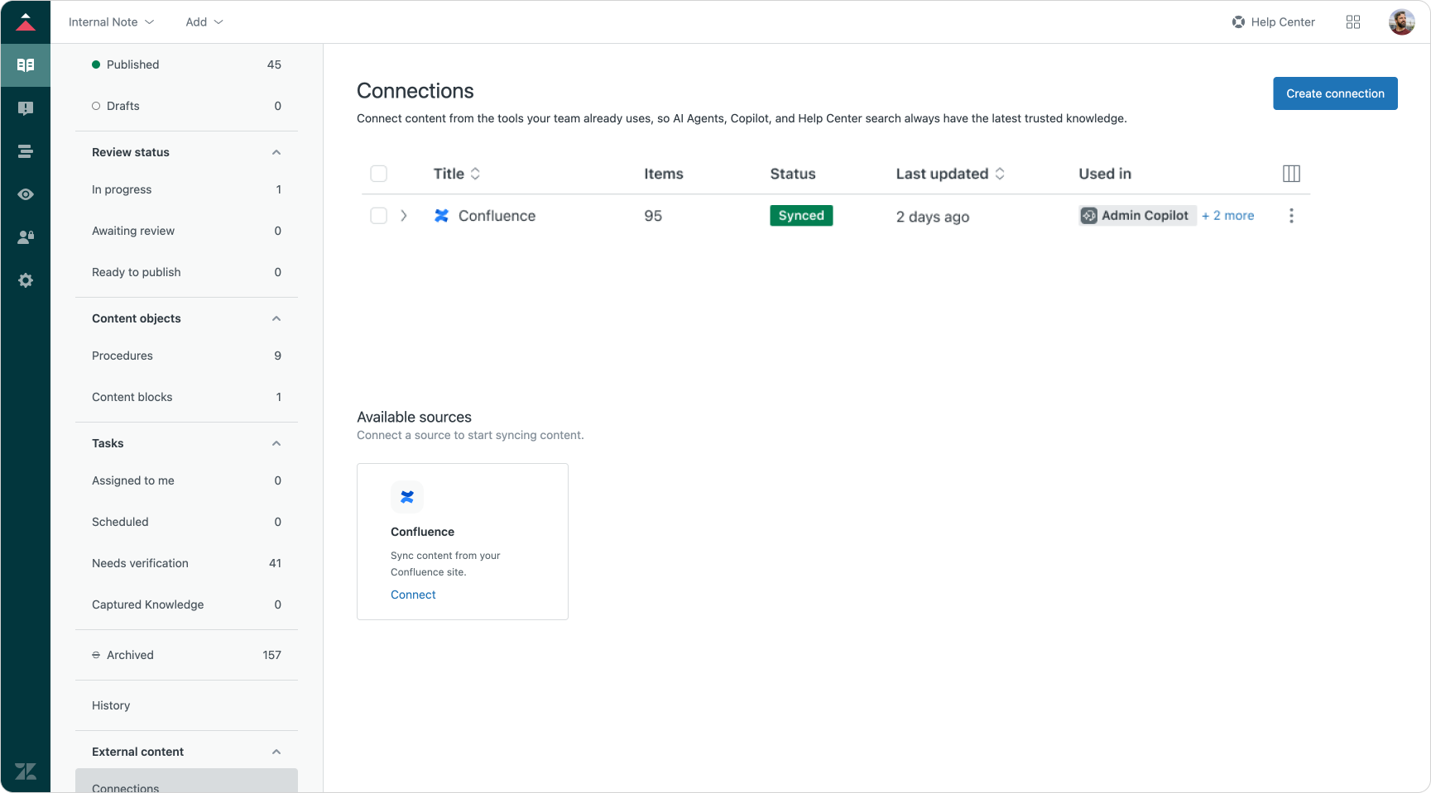Click the Items column header
The height and width of the screenshot is (793, 1431).
pyautogui.click(x=664, y=174)
